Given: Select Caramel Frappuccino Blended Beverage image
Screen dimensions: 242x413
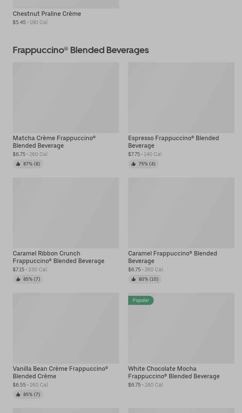Looking at the screenshot, I should (181, 213).
